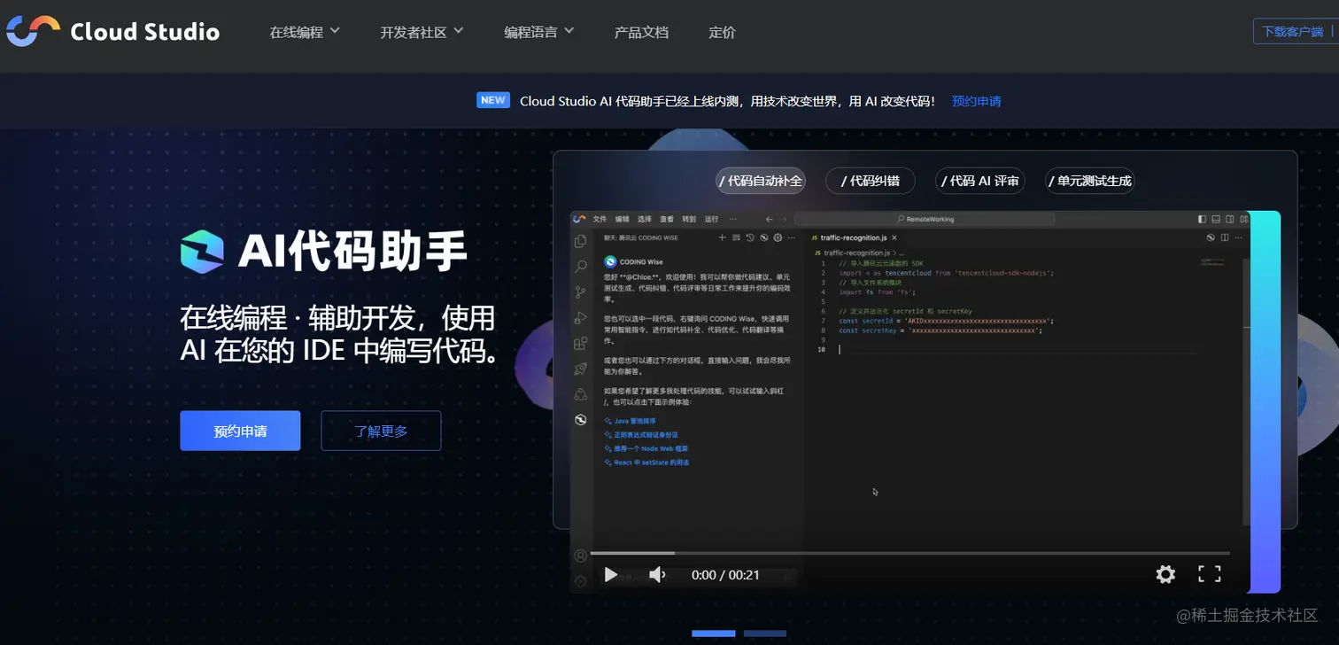This screenshot has width=1339, height=645.
Task: Open IDE 转到 menu
Action: pos(689,219)
